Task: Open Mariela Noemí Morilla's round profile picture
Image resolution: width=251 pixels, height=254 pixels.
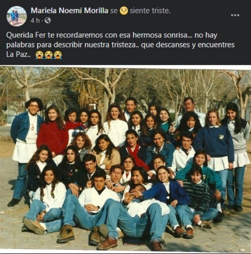Action: [x=17, y=16]
